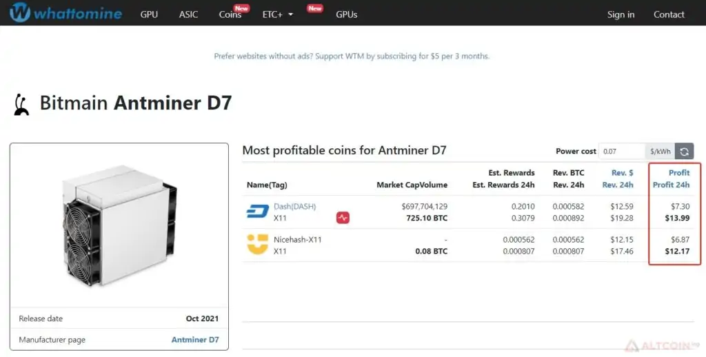This screenshot has height=357, width=706.
Task: Click the Dash 24h revenue $19.28
Action: [622, 218]
